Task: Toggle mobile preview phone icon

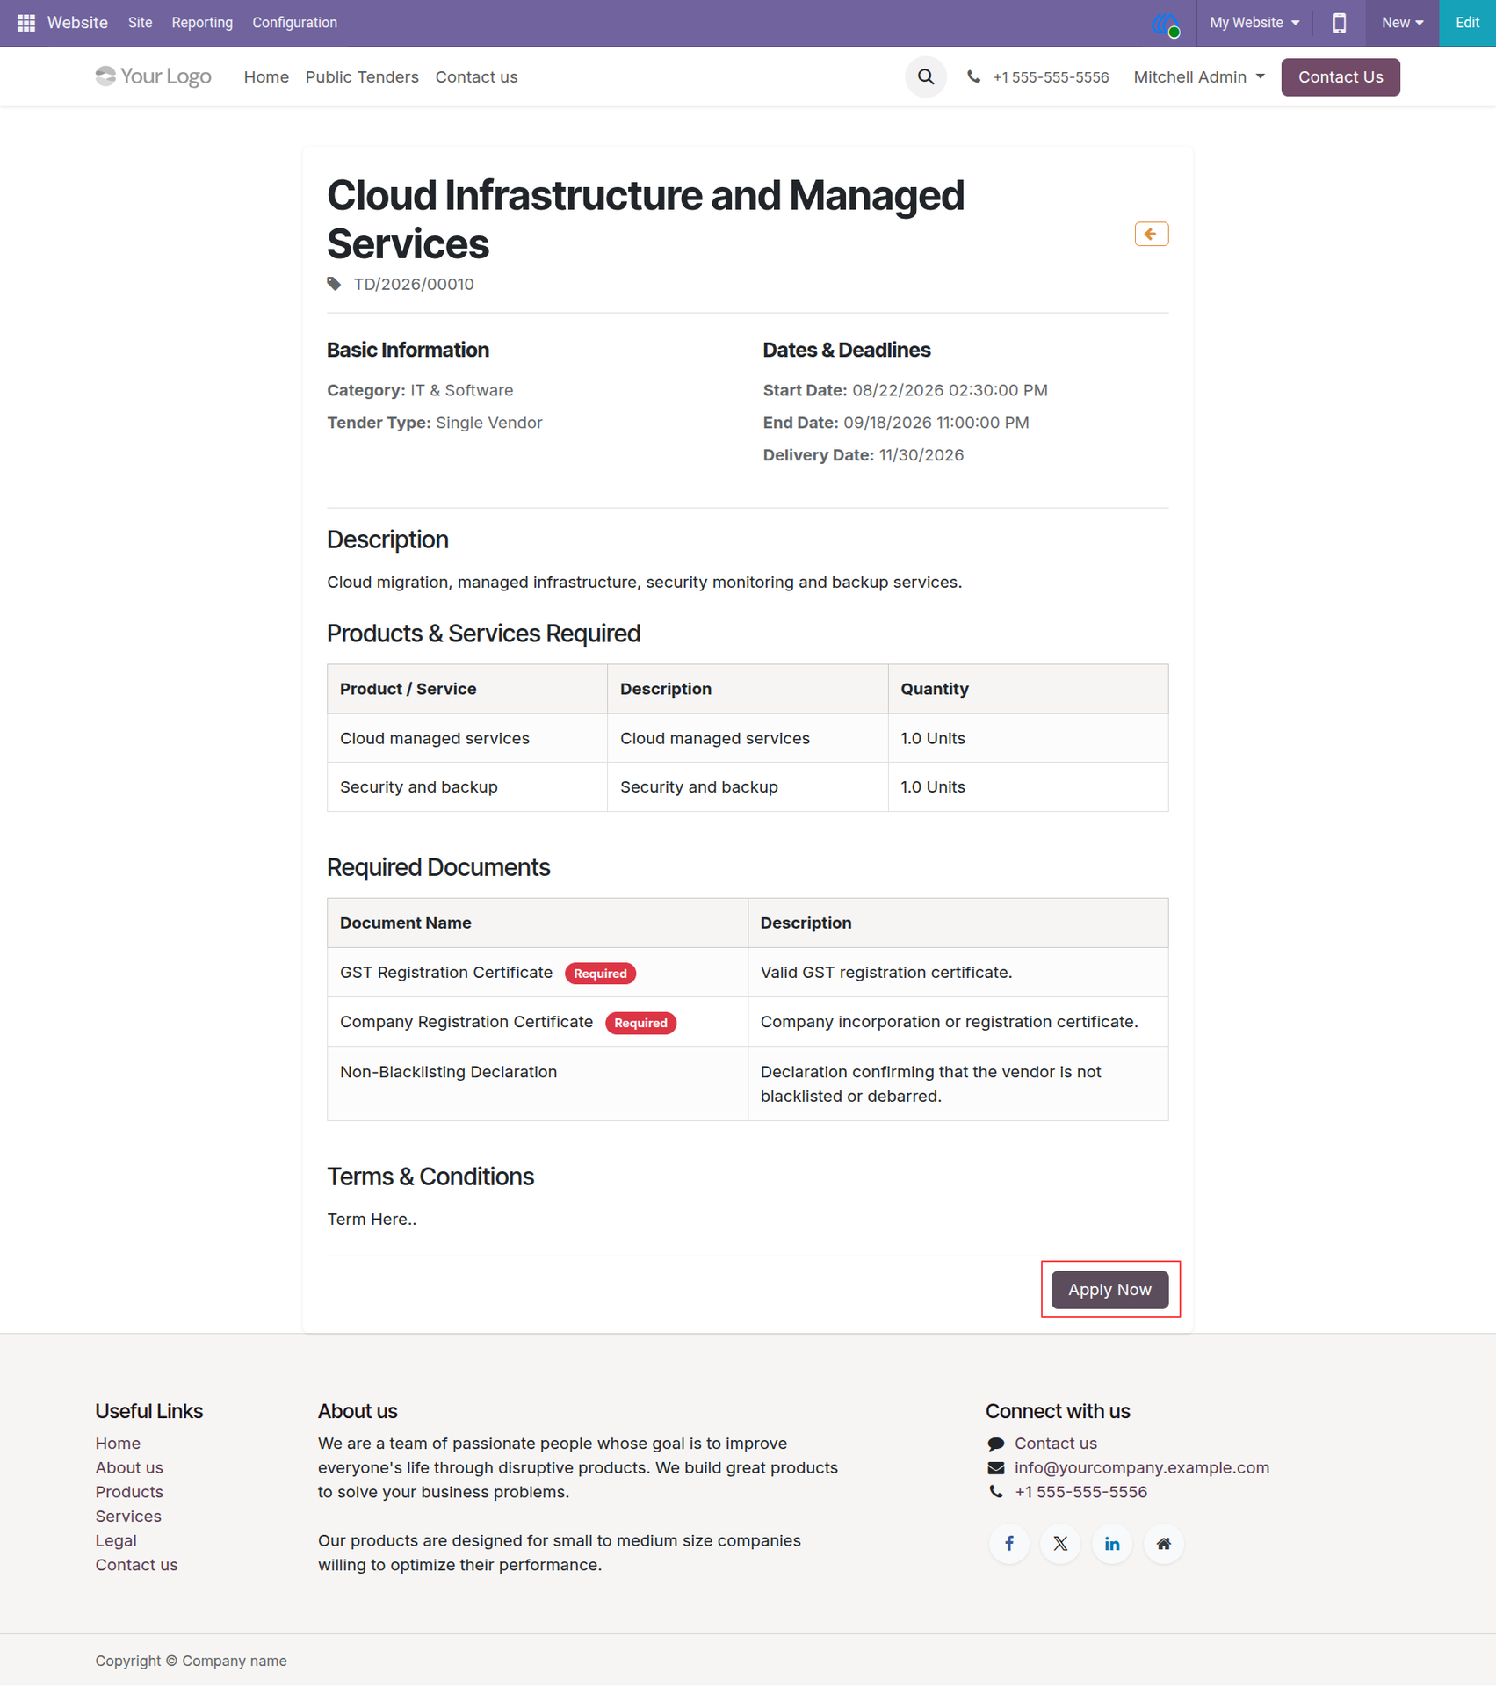Action: (1339, 23)
